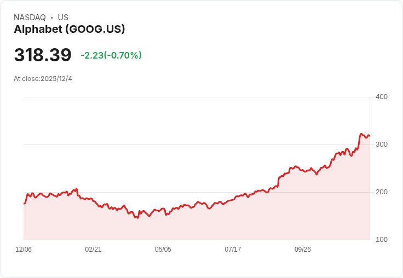Image resolution: width=403 pixels, height=278 pixels.
Task: Open the Alphabet (GOOG.US) stock title
Action: click(x=70, y=29)
